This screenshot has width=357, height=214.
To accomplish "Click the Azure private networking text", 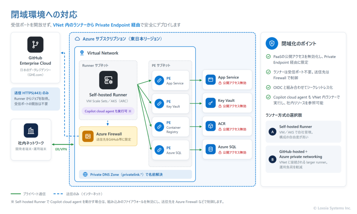I will pyautogui.click(x=301, y=156).
